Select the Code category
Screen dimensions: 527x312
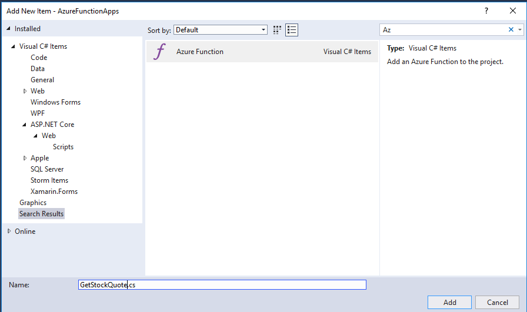point(39,58)
